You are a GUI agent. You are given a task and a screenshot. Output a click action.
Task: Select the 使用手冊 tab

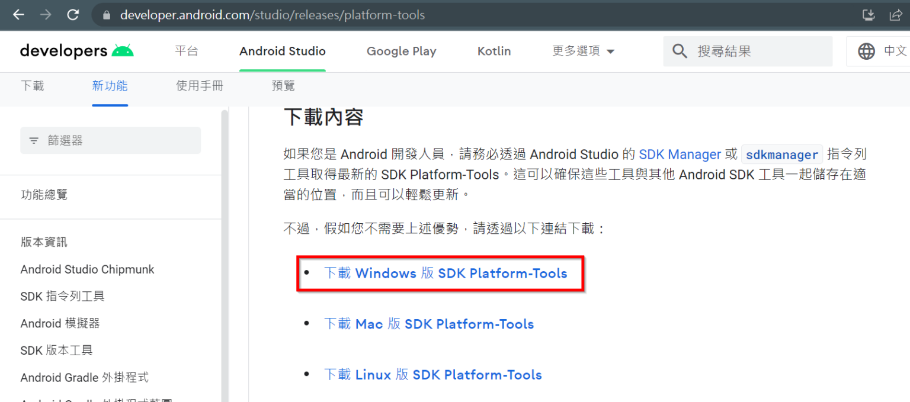pos(199,85)
